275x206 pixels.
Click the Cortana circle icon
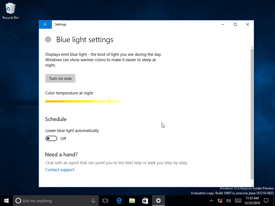tap(18, 201)
